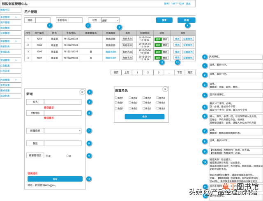
Task: Click 保存 in the 新增 dialog
Action: pos(55,179)
